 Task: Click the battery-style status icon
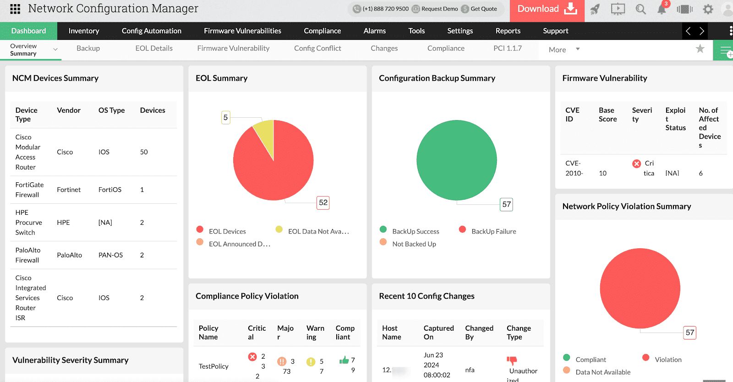tap(684, 9)
